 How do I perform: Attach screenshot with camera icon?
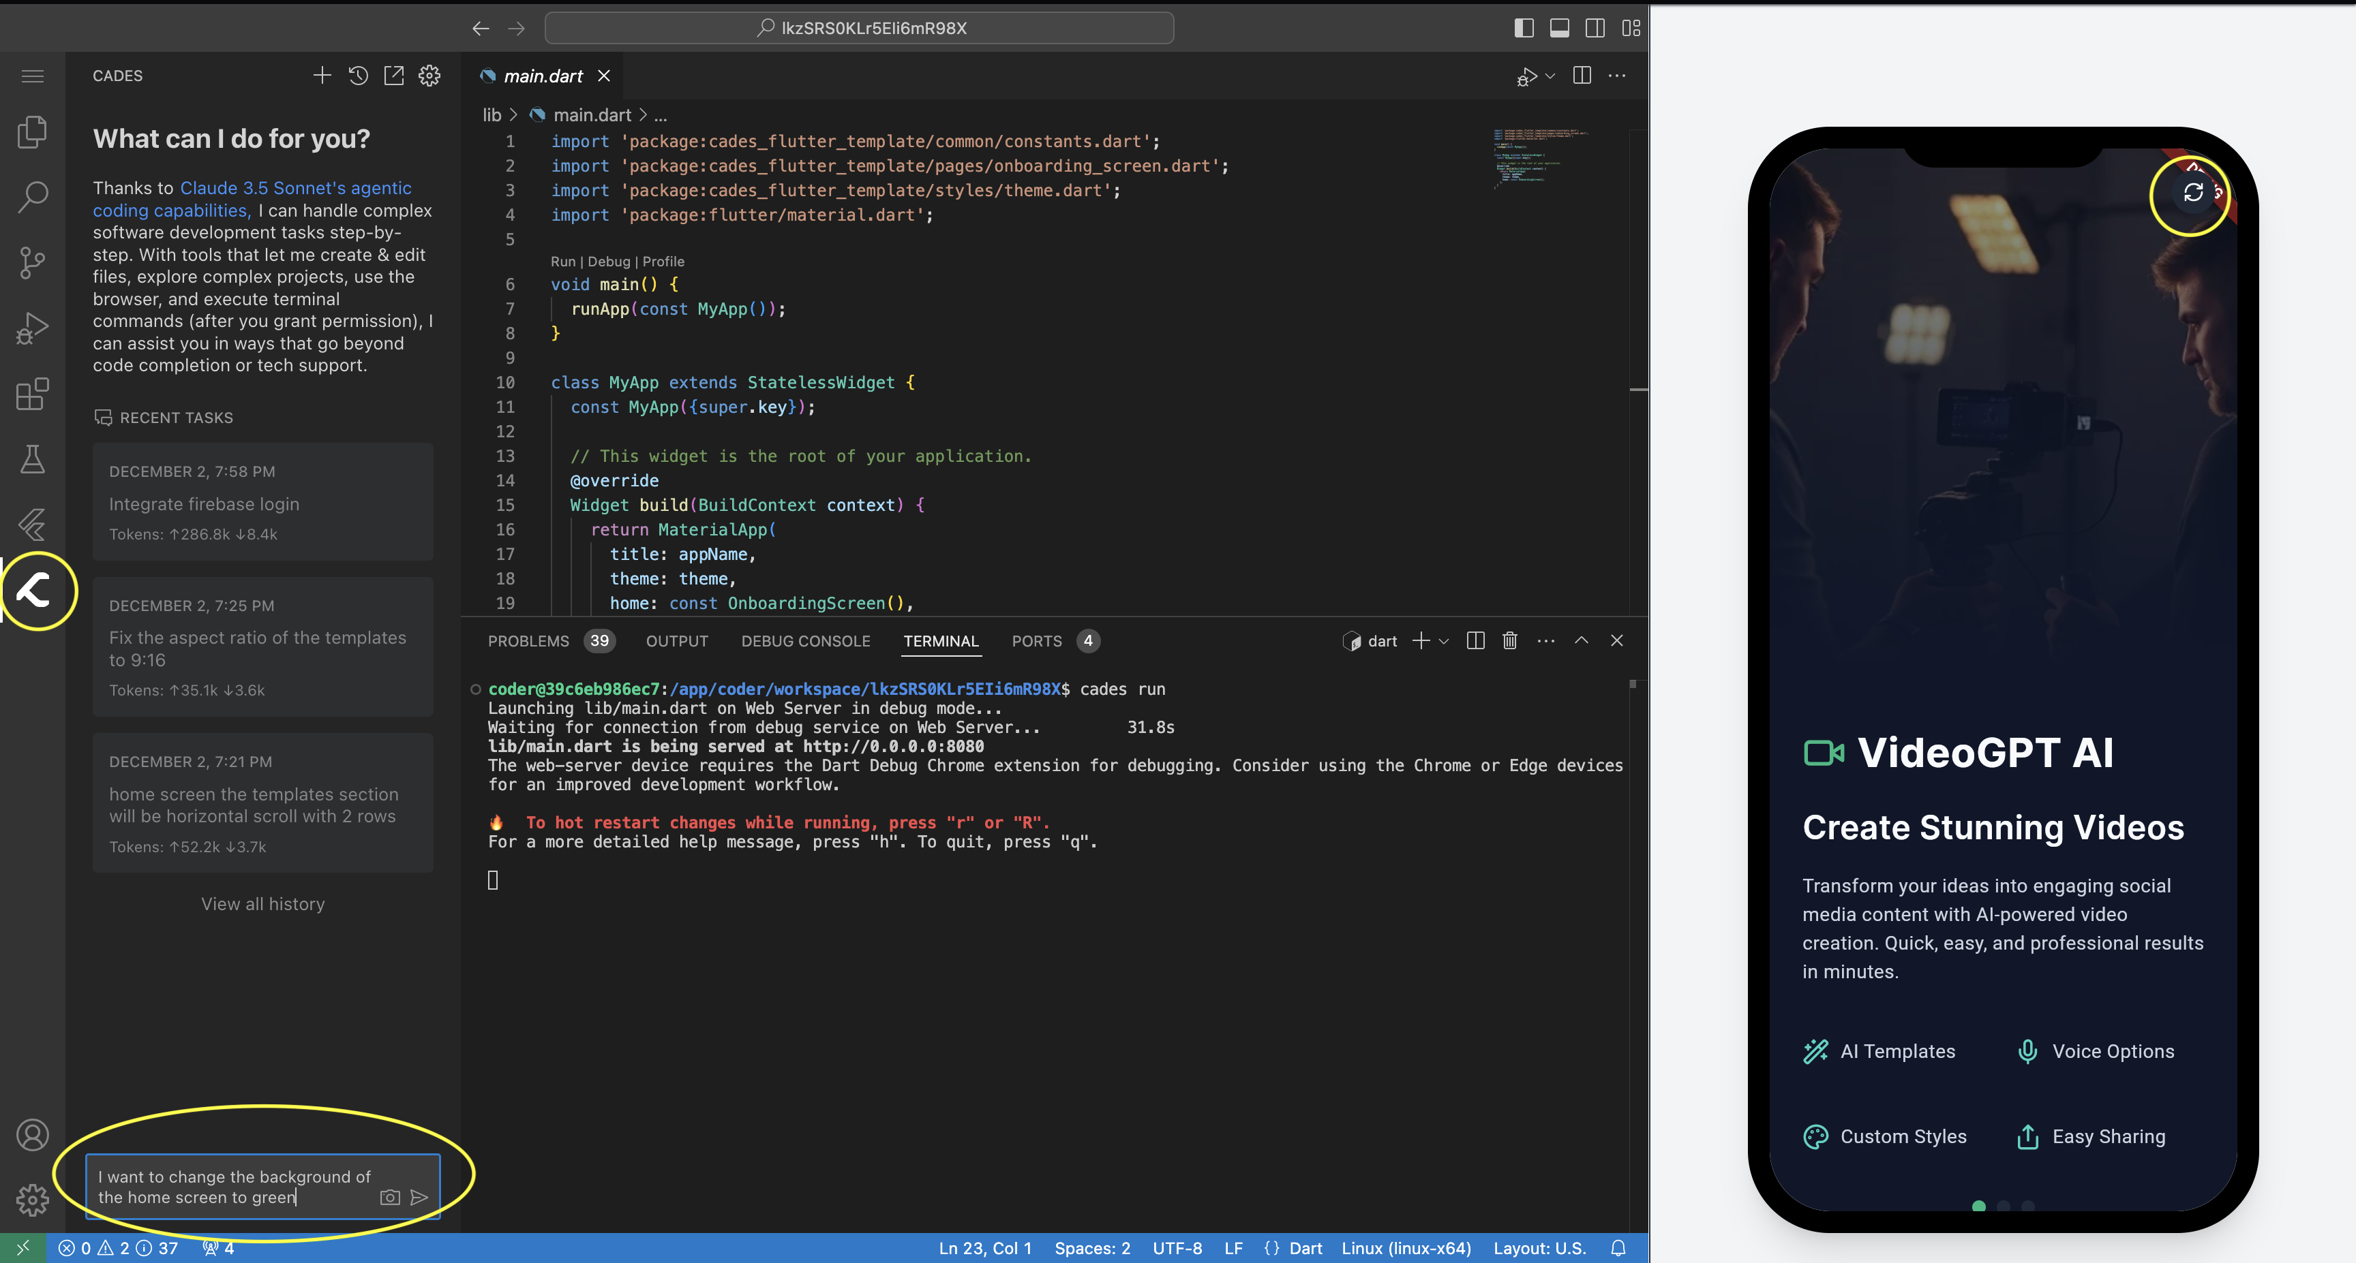390,1197
